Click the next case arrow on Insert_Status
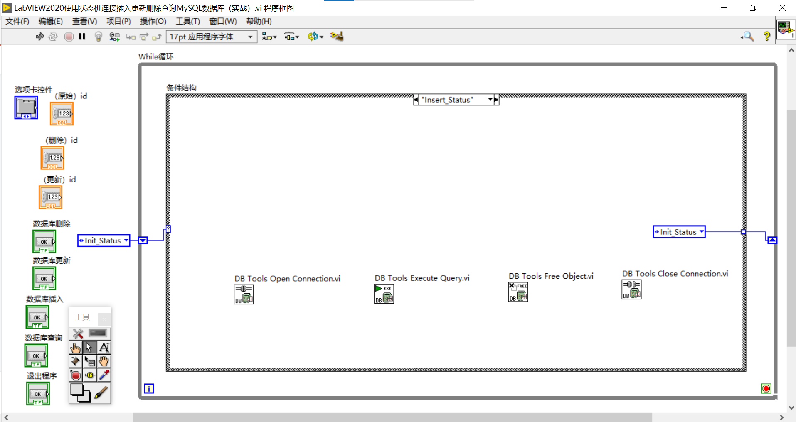The width and height of the screenshot is (796, 422). coord(497,100)
